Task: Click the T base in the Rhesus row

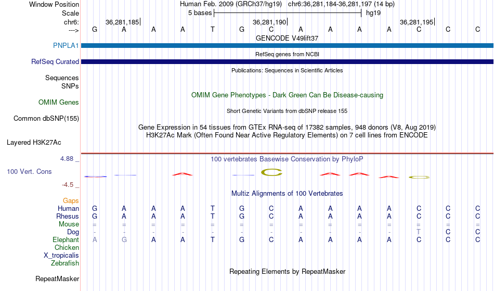Action: (213, 216)
